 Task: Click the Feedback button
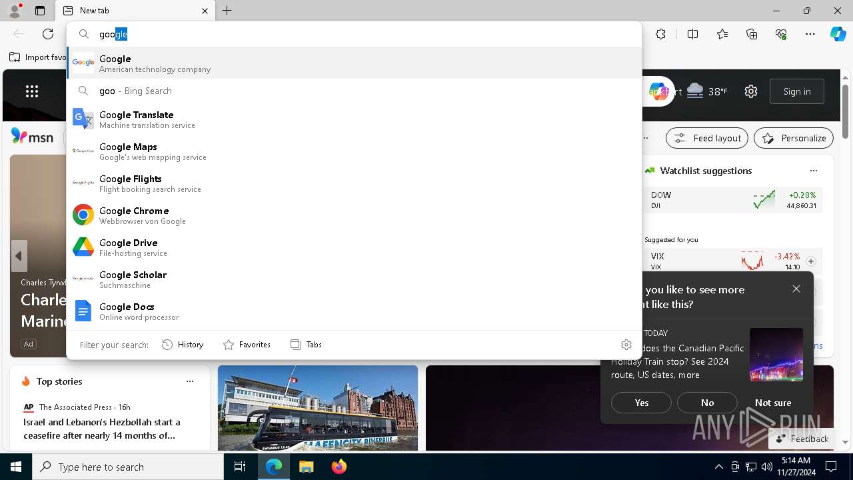click(x=802, y=439)
